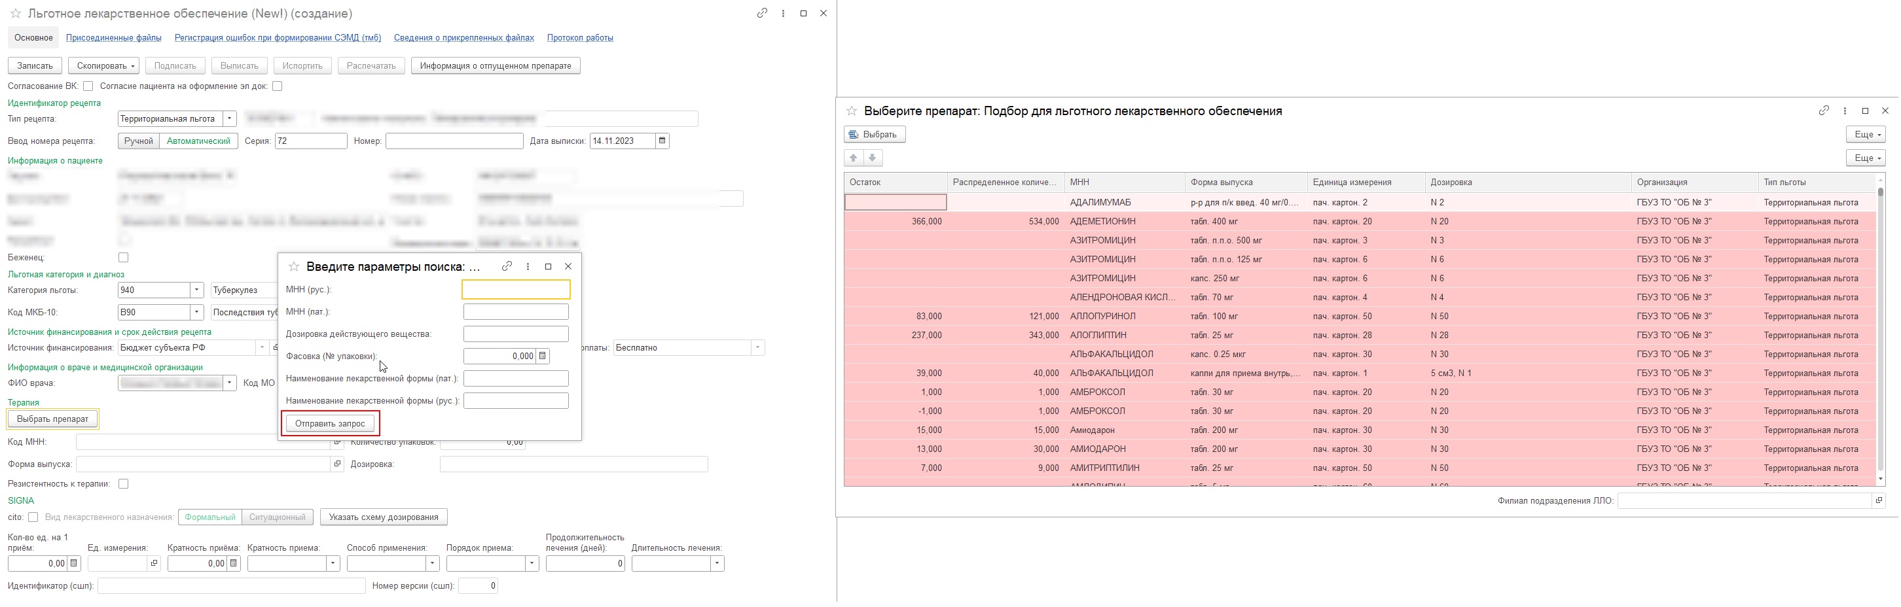This screenshot has height=607, width=1901.
Task: Star the search parameters dialog
Action: (x=294, y=266)
